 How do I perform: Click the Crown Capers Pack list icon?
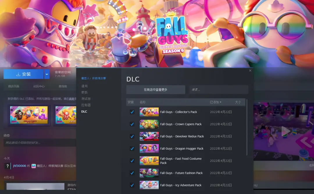[149, 124]
